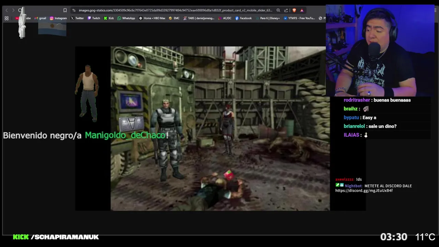This screenshot has height=247, width=439.
Task: Click username braihz in chat
Action: click(x=351, y=109)
